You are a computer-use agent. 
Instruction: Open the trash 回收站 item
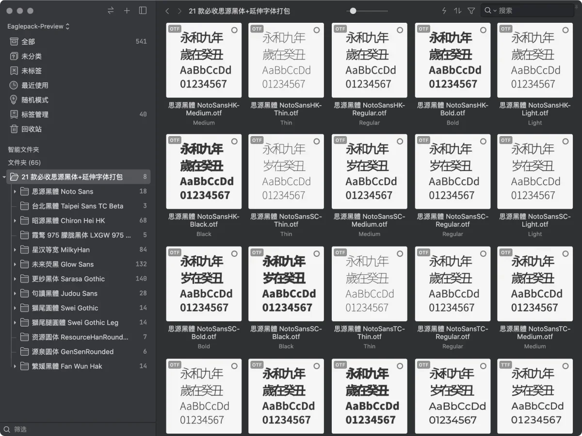click(32, 129)
